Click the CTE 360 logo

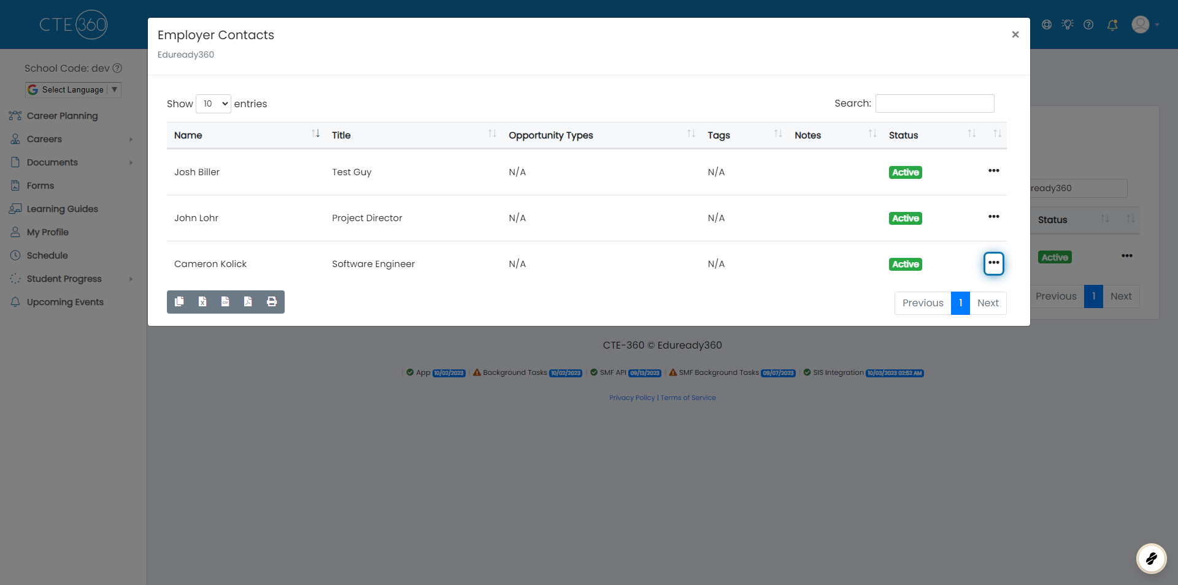coord(74,25)
